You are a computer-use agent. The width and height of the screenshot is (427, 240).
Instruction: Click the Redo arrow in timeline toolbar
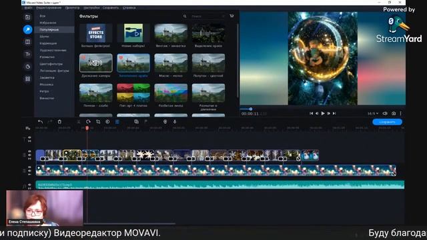pyautogui.click(x=49, y=121)
